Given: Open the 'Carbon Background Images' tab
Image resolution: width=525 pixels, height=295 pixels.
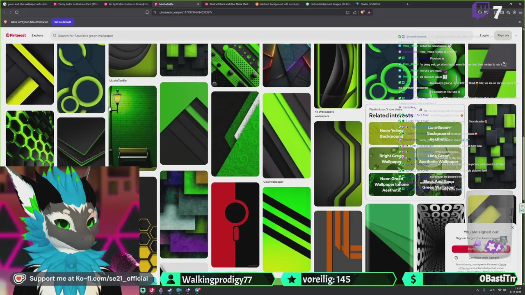Looking at the screenshot, I should [x=328, y=4].
